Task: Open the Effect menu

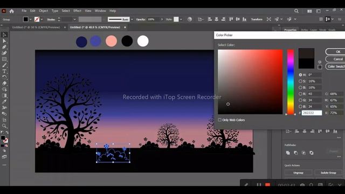Action: click(77, 11)
